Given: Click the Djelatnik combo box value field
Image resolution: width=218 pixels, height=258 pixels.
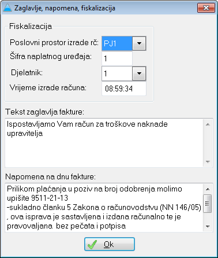Looking at the screenshot, I should 117,73.
